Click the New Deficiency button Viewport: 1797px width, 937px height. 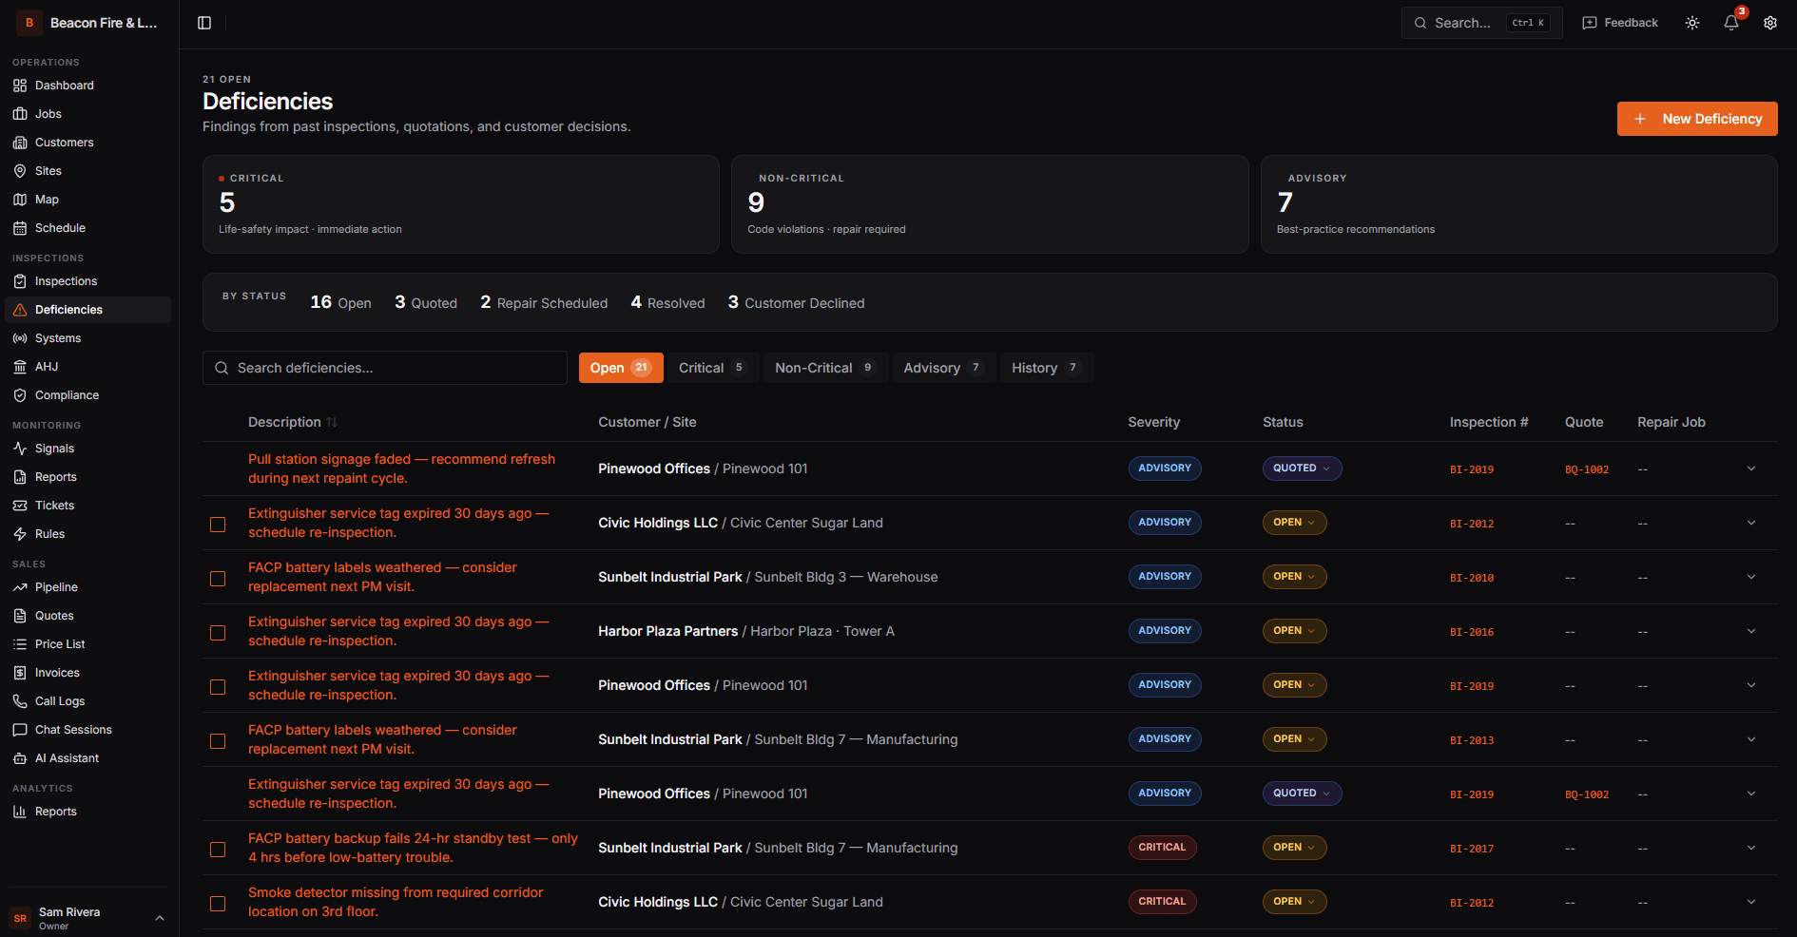(x=1696, y=118)
